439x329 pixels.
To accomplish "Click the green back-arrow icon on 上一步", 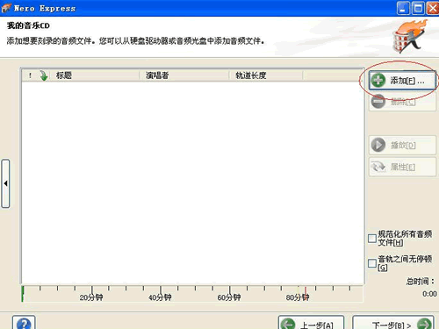I will [x=288, y=324].
